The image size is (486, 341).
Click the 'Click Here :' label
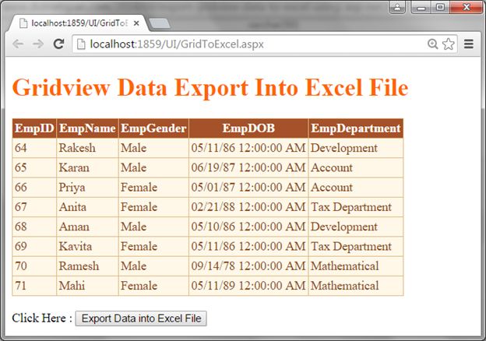click(x=42, y=318)
